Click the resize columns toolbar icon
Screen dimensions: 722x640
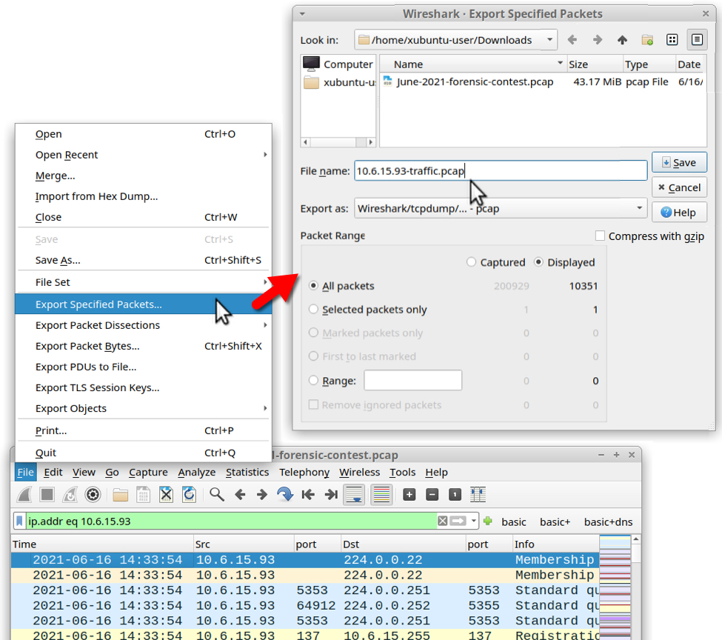(x=478, y=494)
